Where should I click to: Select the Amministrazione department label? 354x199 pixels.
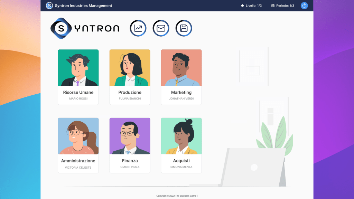(78, 161)
